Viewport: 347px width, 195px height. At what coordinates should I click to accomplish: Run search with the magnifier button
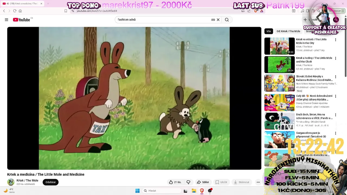tap(227, 20)
